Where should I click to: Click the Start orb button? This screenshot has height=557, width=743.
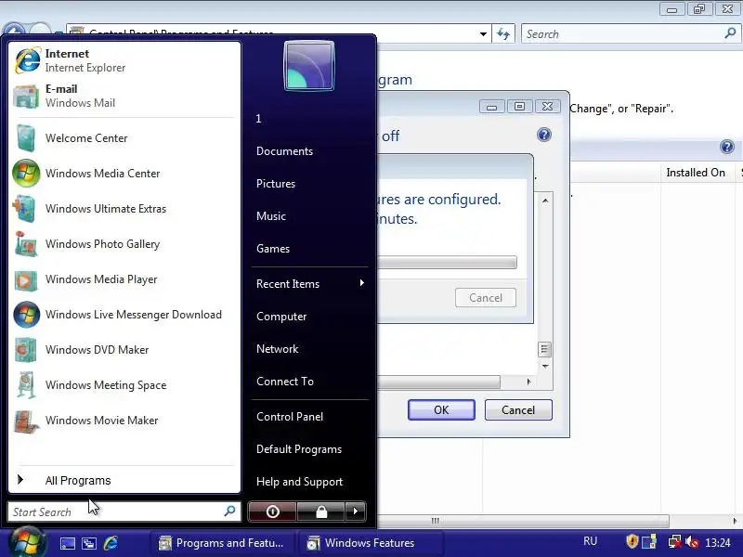click(x=28, y=543)
